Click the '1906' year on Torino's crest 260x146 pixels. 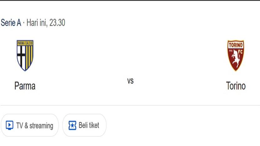[x=230, y=51]
